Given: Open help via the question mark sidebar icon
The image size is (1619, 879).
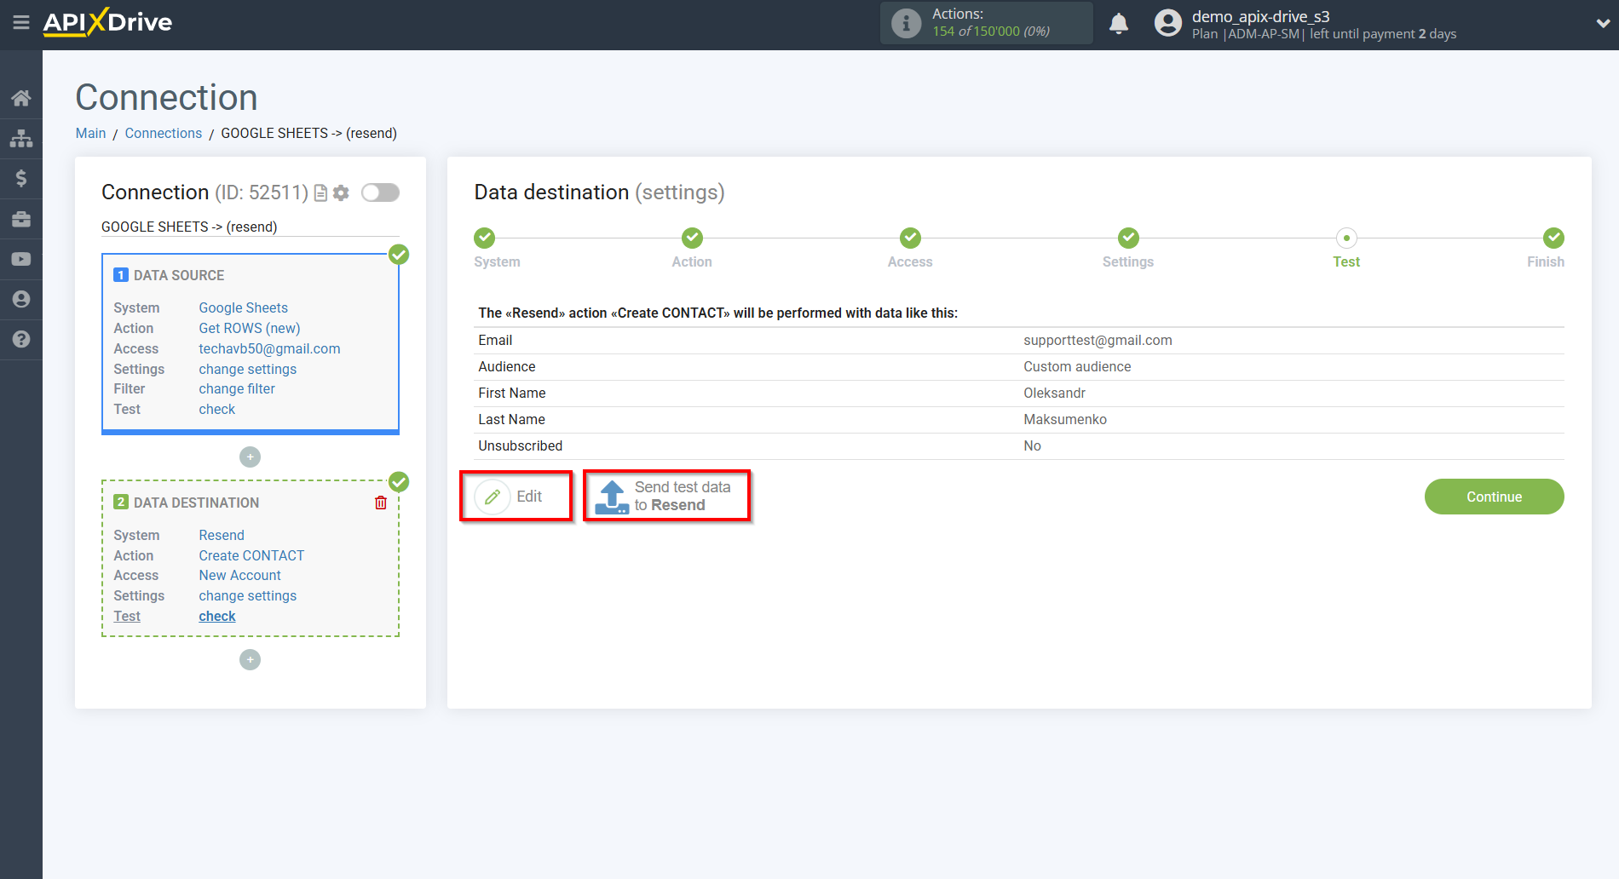Looking at the screenshot, I should (21, 339).
